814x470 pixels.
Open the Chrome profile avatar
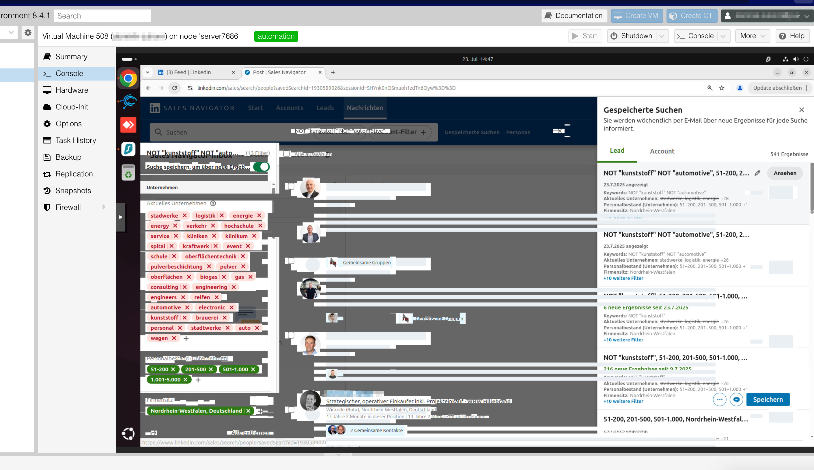pos(740,88)
